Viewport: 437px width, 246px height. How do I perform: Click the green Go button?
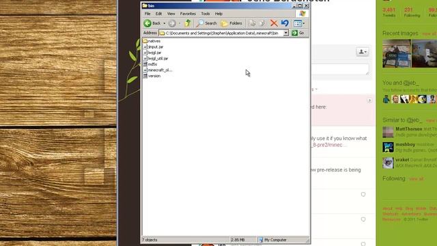[298, 33]
